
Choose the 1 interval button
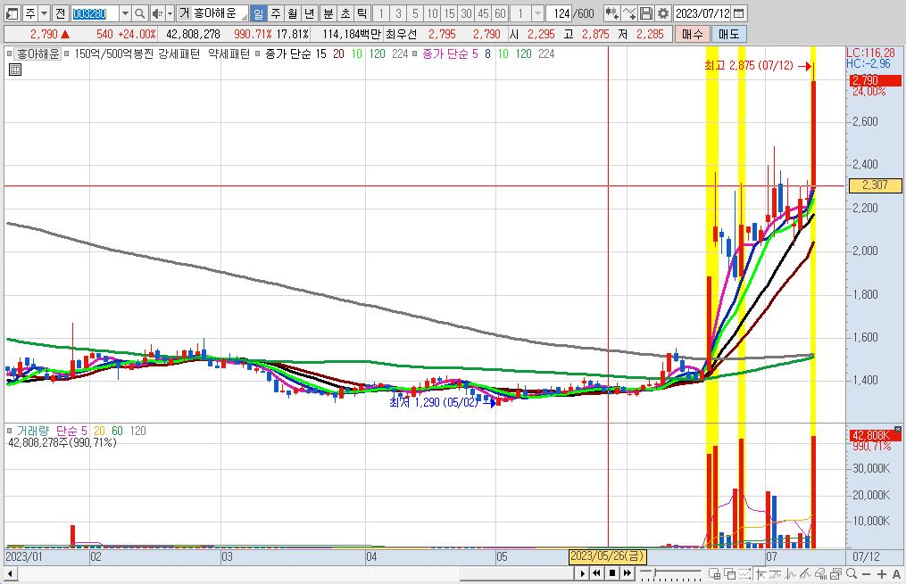tap(381, 13)
